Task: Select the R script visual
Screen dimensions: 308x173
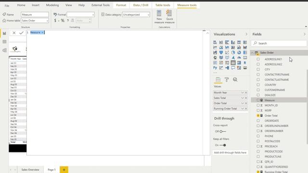Action: (x=245, y=63)
